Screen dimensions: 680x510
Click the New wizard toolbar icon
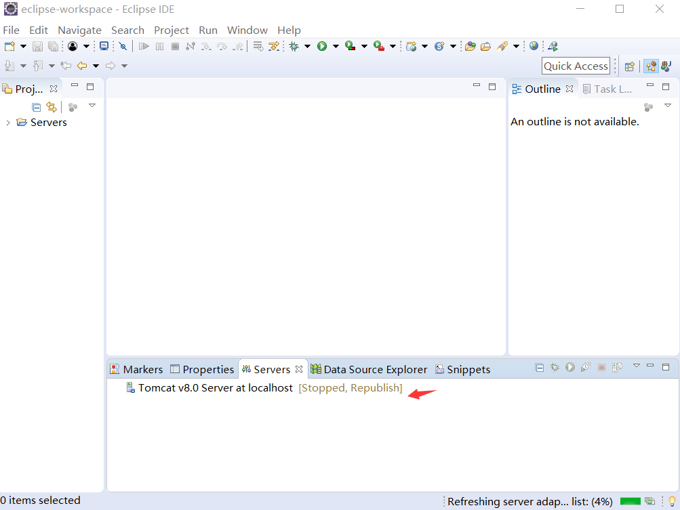coord(9,46)
